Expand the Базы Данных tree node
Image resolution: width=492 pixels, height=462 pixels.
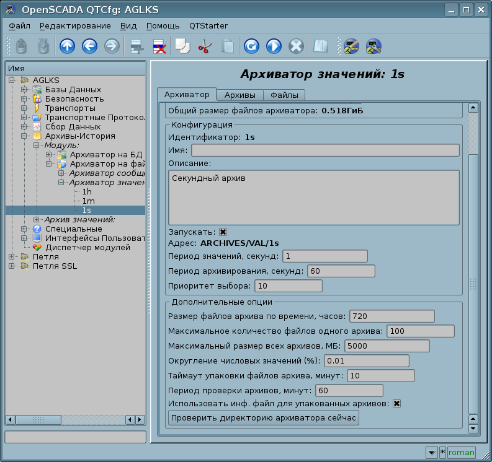(24, 90)
